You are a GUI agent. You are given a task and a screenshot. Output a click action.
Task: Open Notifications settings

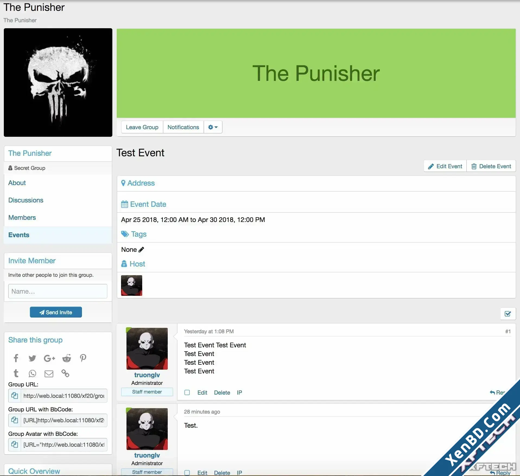(x=183, y=127)
